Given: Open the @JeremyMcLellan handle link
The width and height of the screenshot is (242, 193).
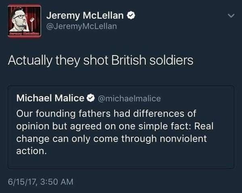Looking at the screenshot, I should click(x=82, y=26).
